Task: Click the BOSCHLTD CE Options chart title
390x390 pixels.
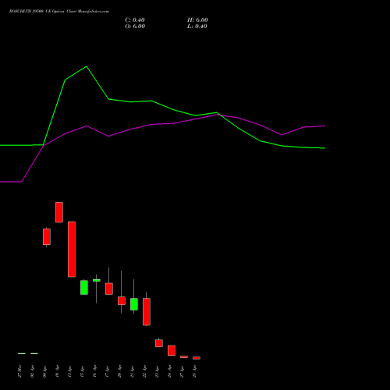Action: (59, 11)
